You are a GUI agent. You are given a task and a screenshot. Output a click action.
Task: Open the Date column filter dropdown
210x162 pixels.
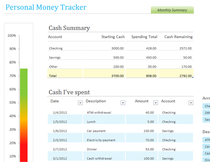[80, 103]
